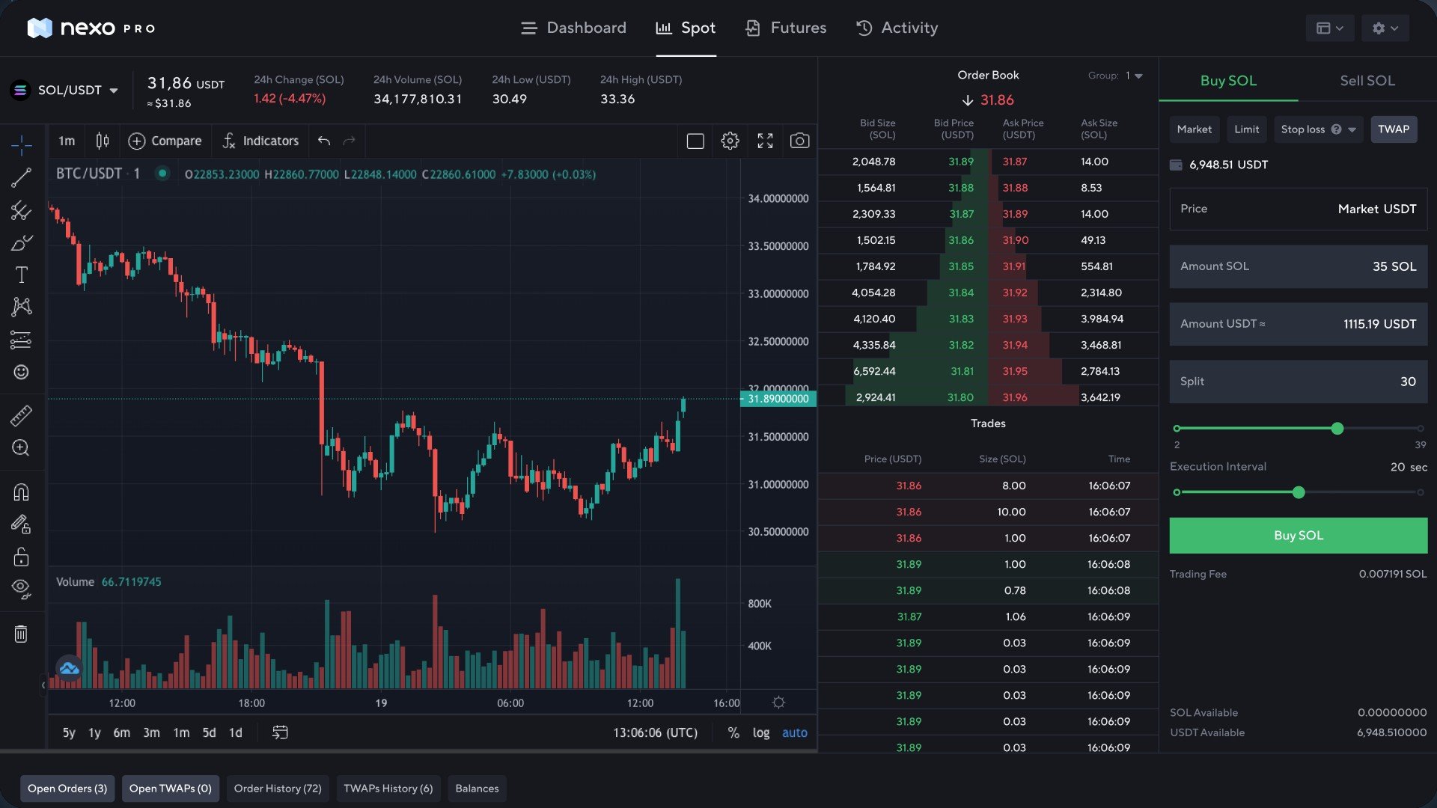Toggle hide all drawings eye icon
This screenshot has height=808, width=1437.
click(21, 589)
